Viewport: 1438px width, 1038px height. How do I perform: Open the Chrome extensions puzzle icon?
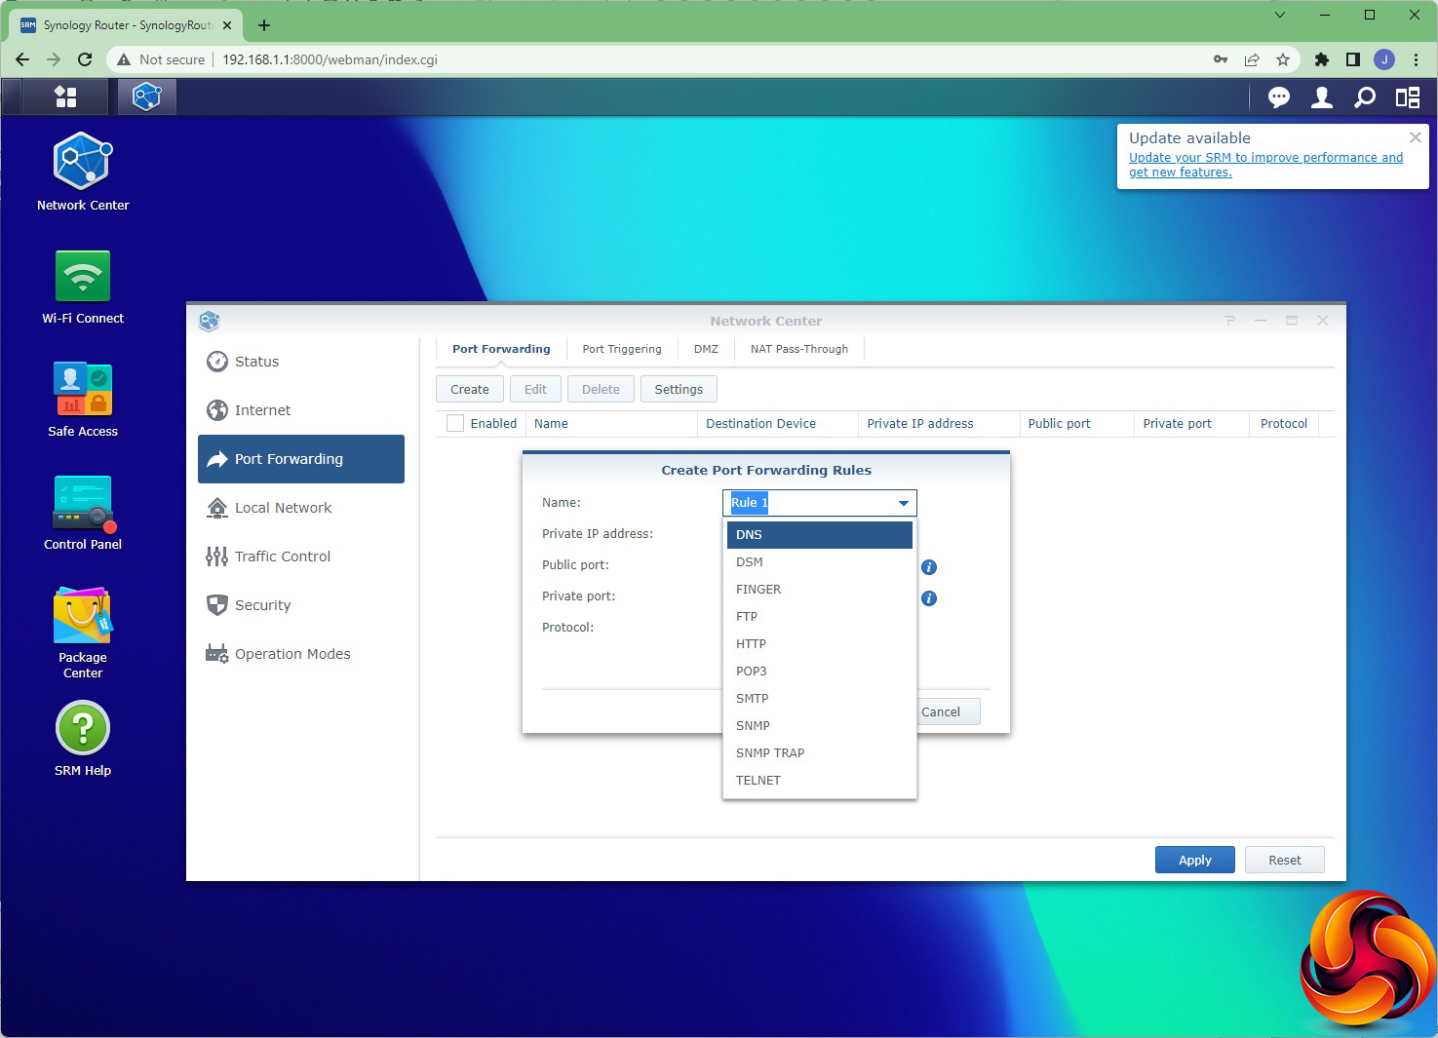coord(1321,59)
